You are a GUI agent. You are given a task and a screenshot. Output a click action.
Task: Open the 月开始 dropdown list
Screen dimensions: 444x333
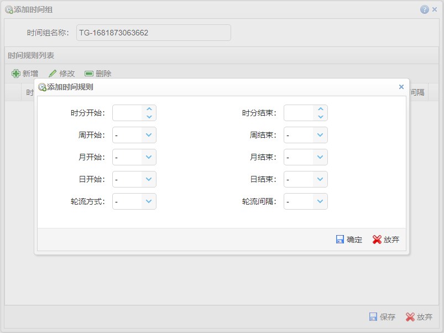pyautogui.click(x=149, y=157)
